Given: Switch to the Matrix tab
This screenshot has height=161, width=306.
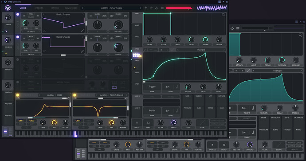Looking at the screenshot, I should (x=55, y=8).
